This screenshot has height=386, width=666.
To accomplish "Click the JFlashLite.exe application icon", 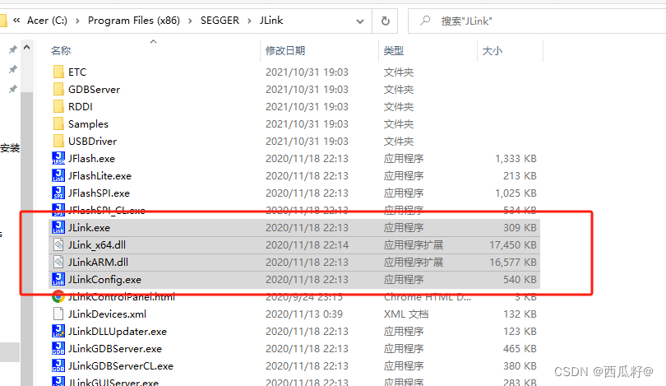I will tap(58, 175).
